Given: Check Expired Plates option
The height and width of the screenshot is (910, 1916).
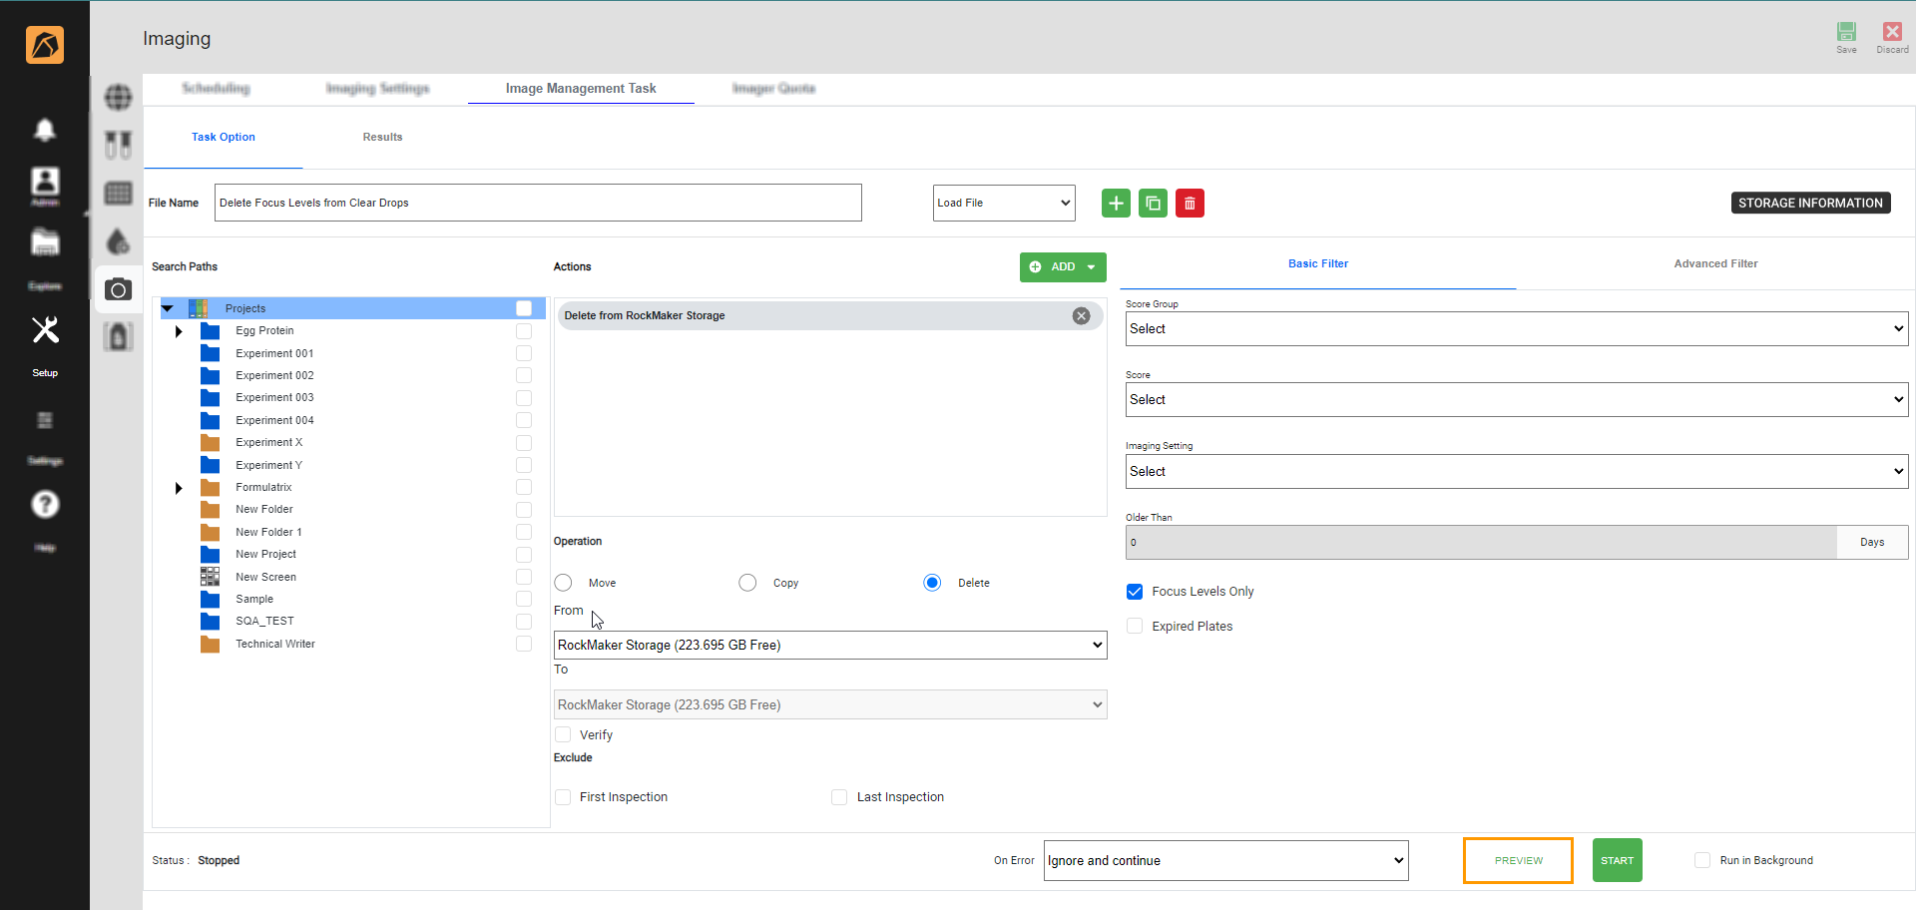Looking at the screenshot, I should [1135, 626].
